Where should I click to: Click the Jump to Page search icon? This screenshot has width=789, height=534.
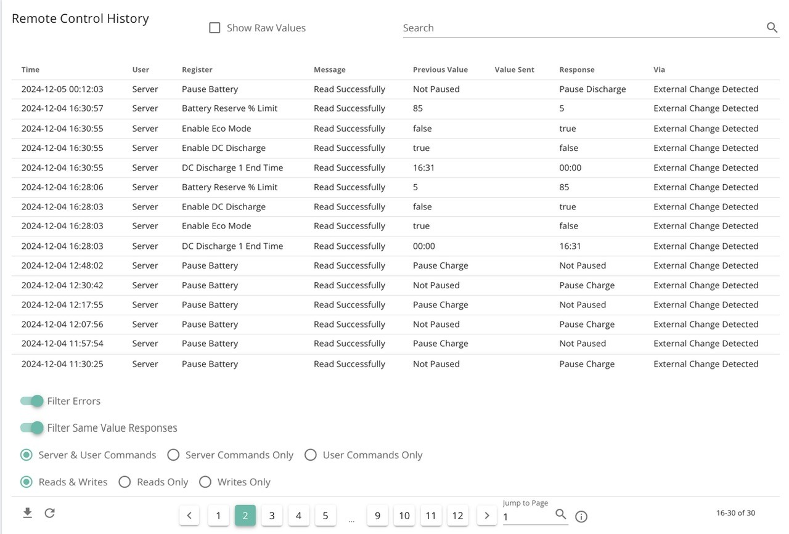(560, 514)
